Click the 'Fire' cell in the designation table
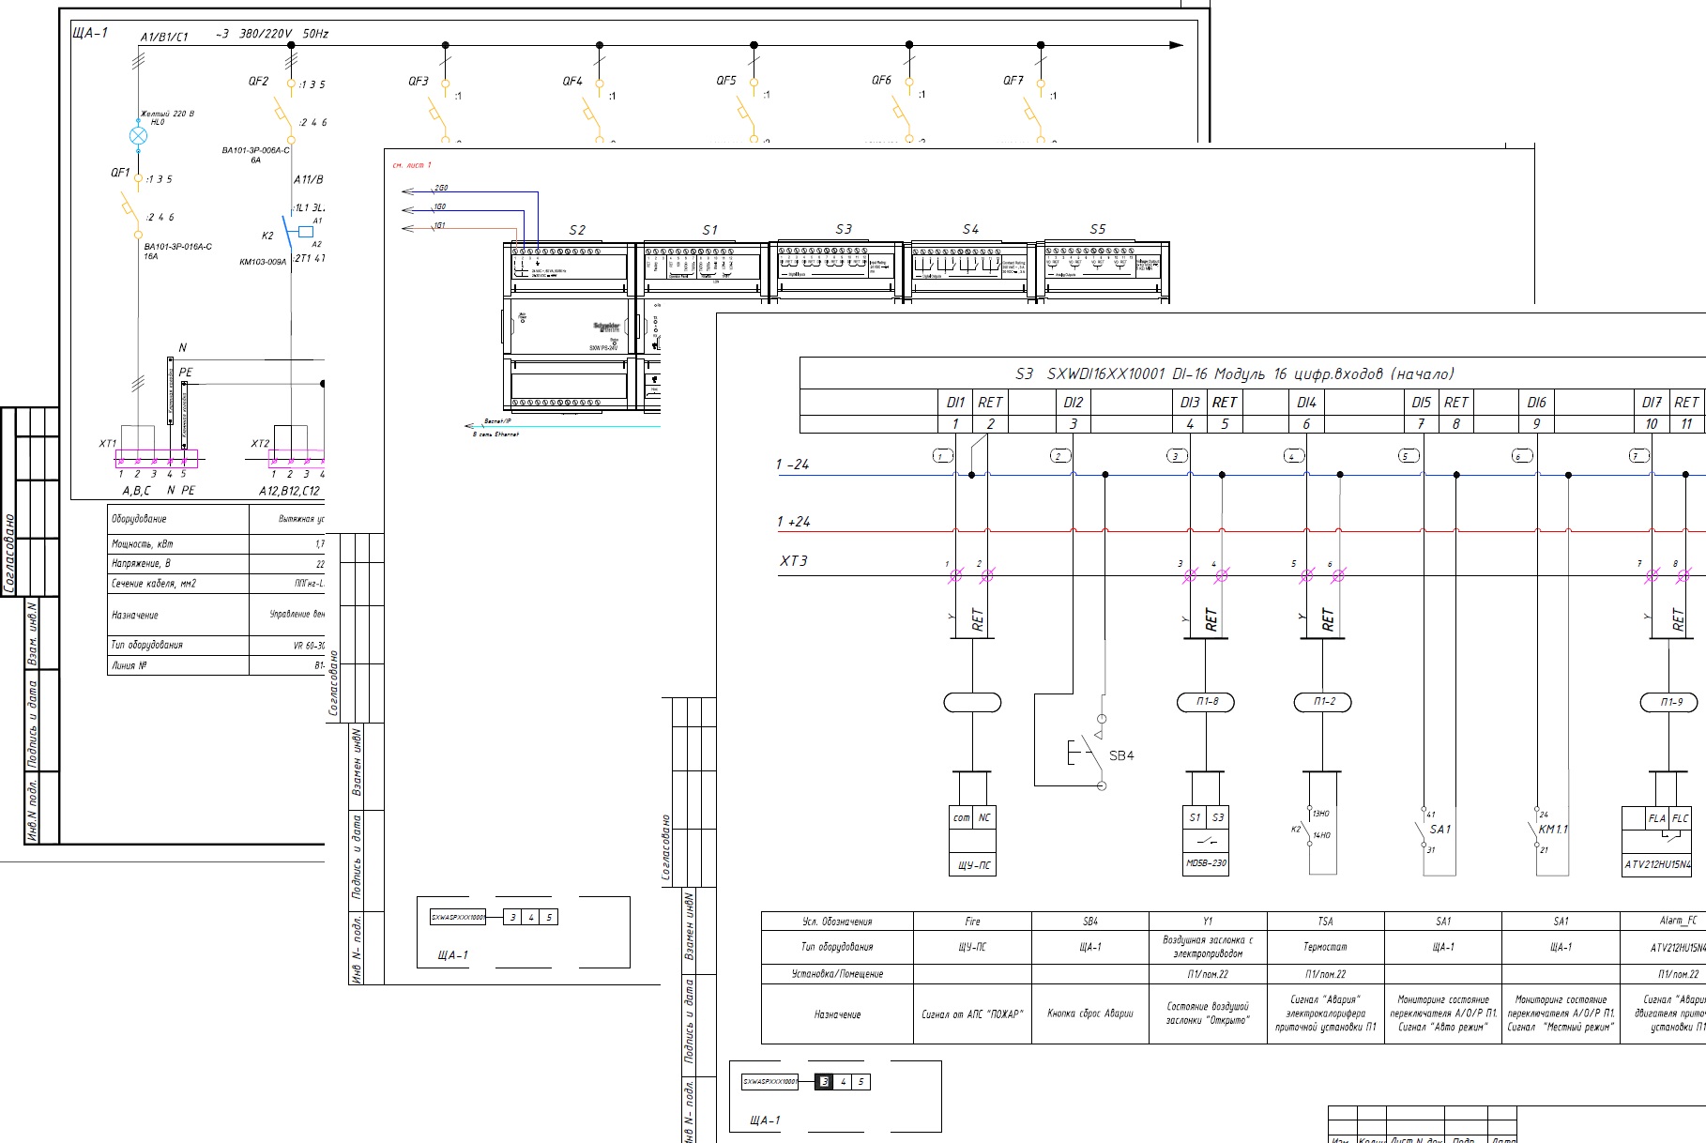 pos(972,922)
